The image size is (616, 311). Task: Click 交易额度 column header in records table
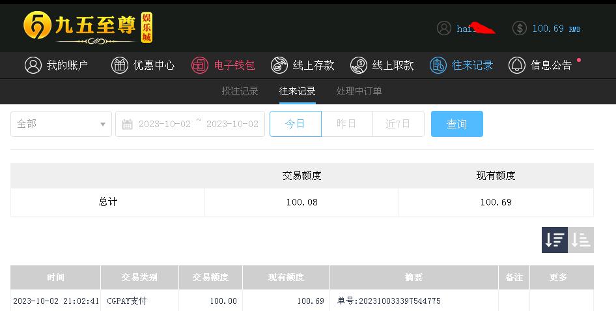[x=210, y=277]
